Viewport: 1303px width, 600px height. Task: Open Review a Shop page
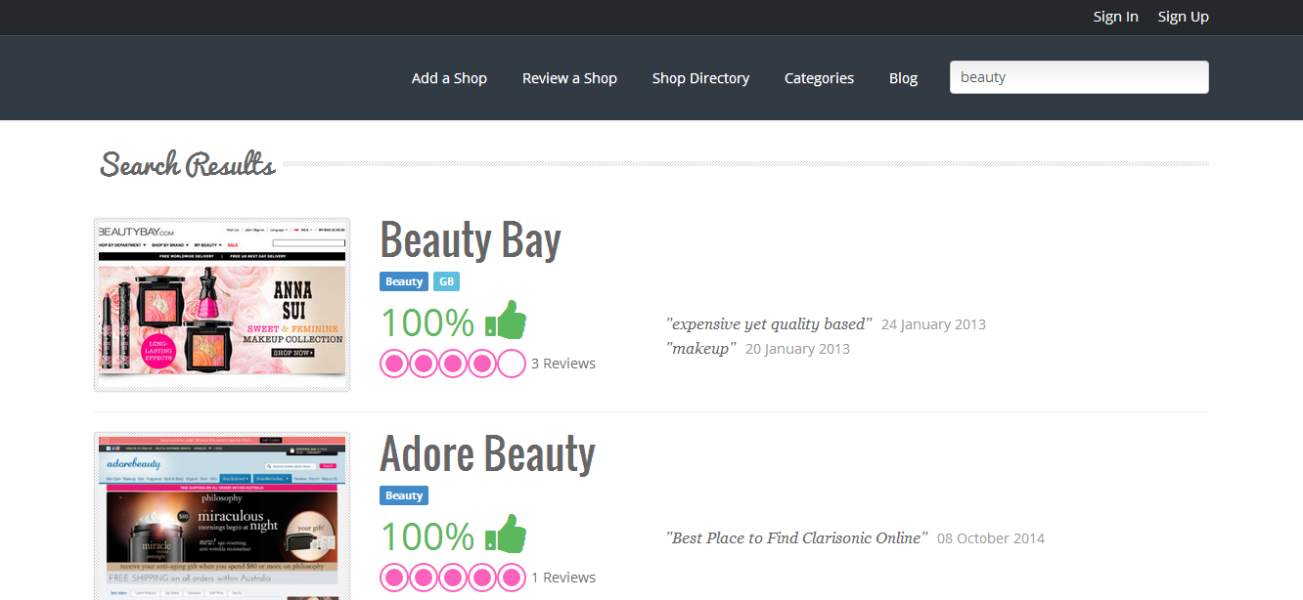569,78
